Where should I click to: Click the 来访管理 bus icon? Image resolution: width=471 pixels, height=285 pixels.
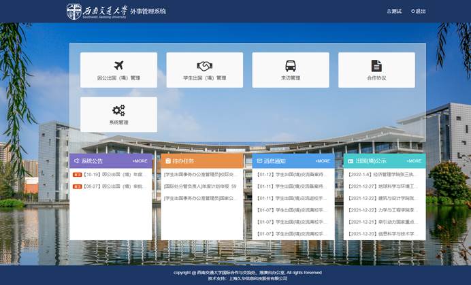click(291, 66)
